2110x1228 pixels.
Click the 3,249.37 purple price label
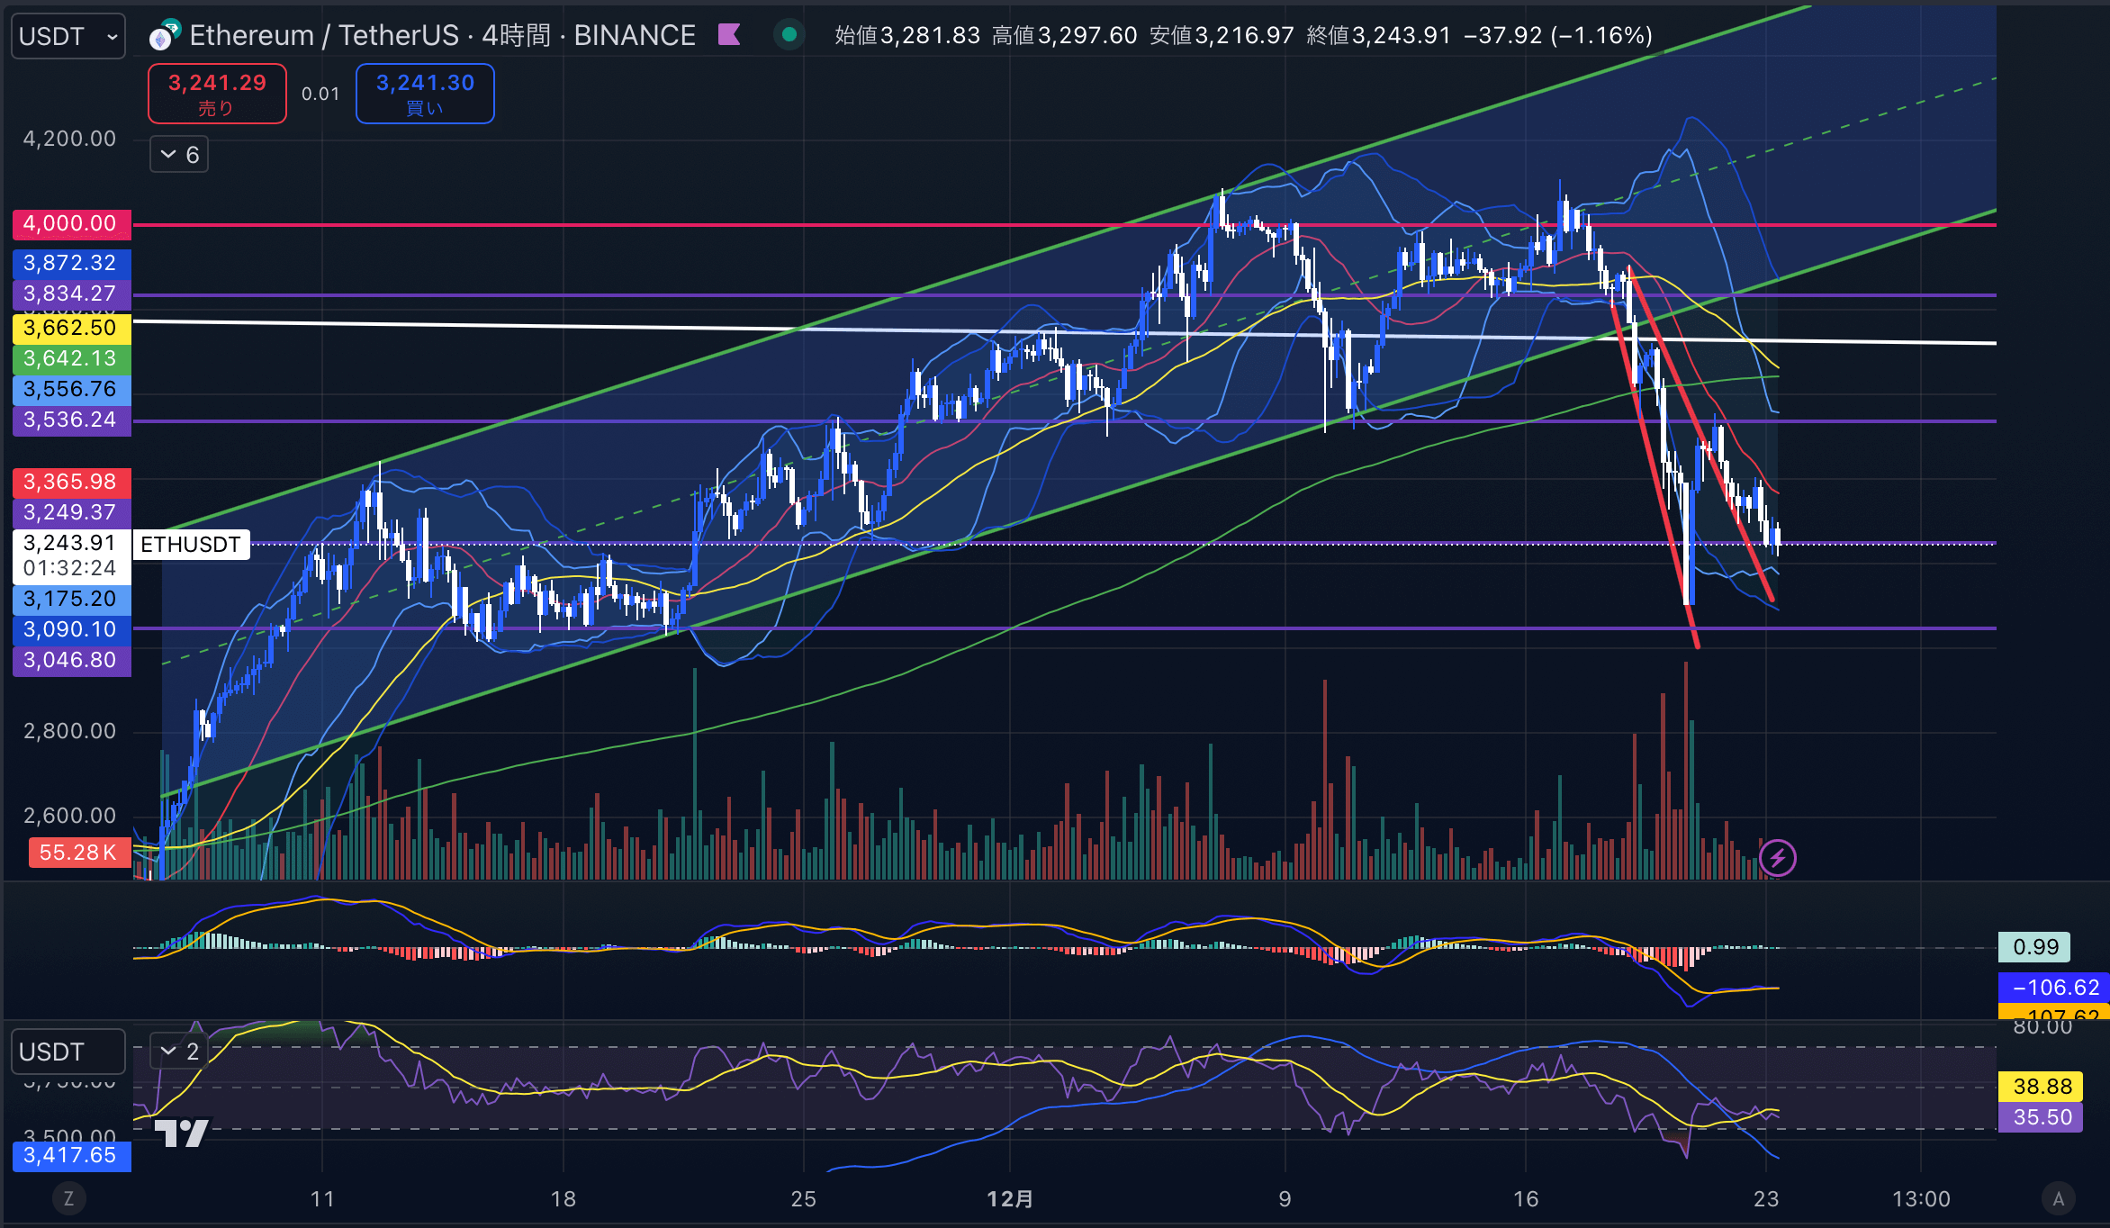coord(71,512)
